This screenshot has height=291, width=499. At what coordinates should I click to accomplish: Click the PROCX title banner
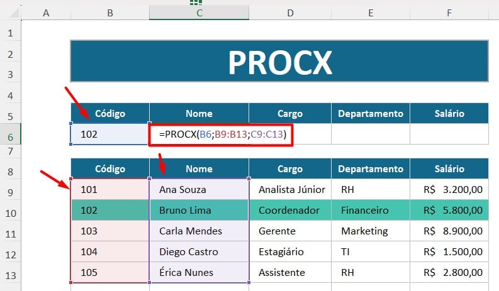tap(279, 61)
